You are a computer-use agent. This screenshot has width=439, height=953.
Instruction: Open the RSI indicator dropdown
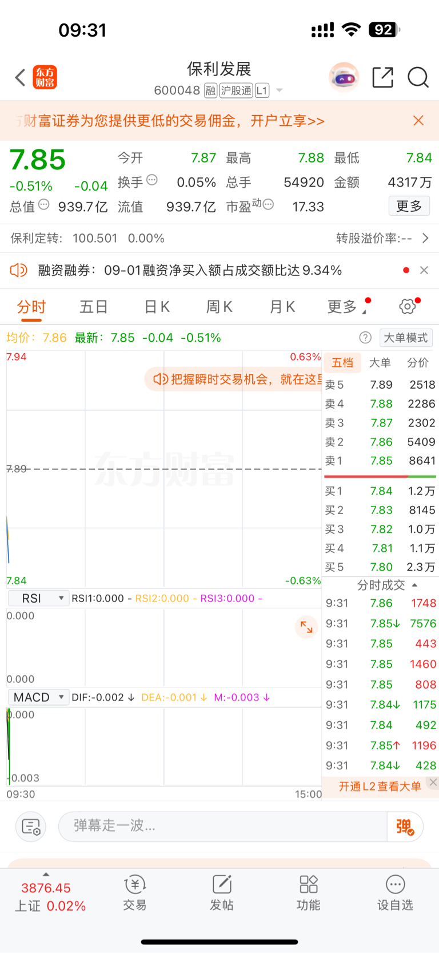pyautogui.click(x=38, y=598)
